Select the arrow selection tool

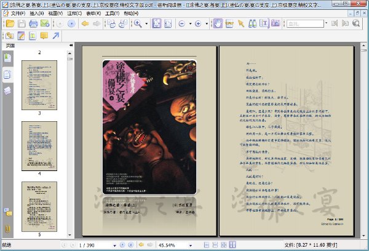(x=241, y=23)
